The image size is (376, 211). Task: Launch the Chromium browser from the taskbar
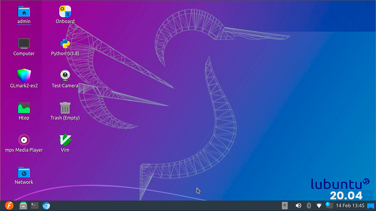coord(46,205)
